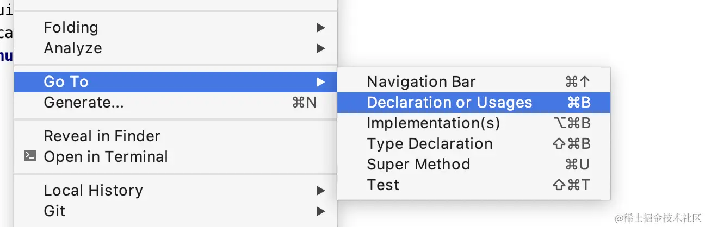Choose Declaration or Usages
705x227 pixels.
474,102
